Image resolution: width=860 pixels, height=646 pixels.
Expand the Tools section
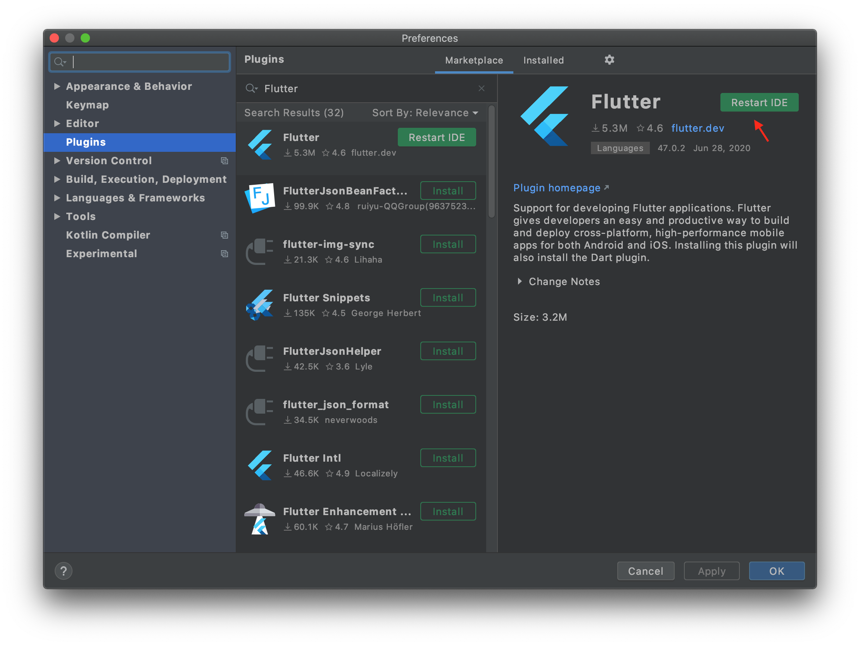pos(57,216)
